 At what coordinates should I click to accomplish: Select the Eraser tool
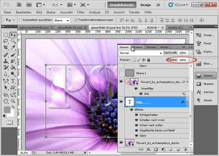coord(5,67)
